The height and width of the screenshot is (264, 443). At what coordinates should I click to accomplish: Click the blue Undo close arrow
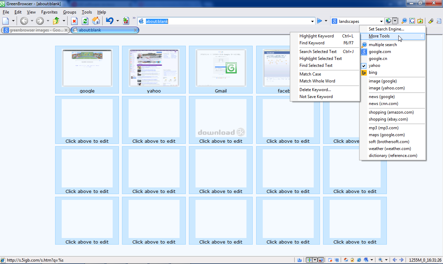(110, 21)
